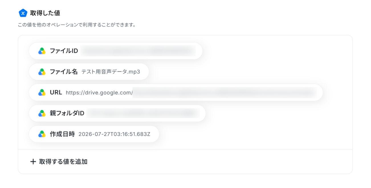Select the 作成日時 label
Viewport: 371px width, 188px height.
62,134
